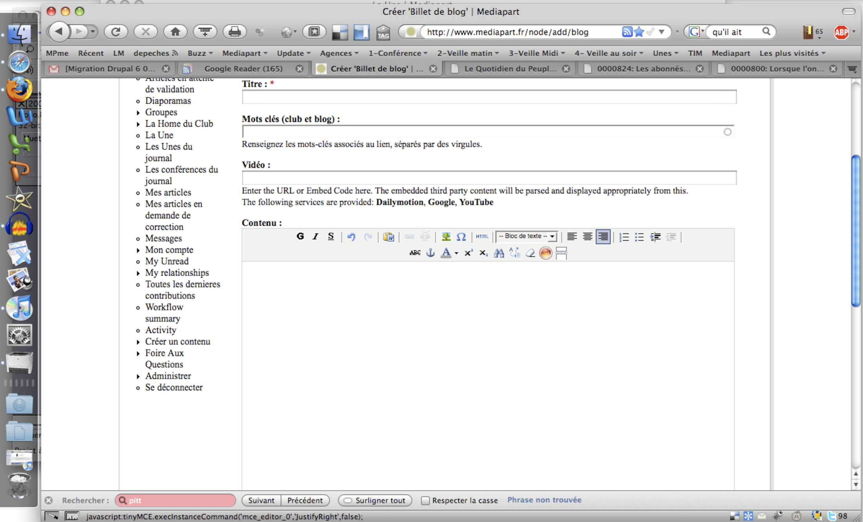
Task: Open find using the binoculars icon
Action: coord(499,253)
